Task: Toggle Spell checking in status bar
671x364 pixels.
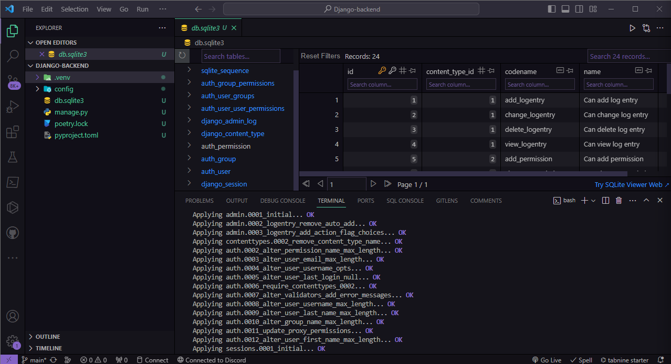Action: (580, 360)
